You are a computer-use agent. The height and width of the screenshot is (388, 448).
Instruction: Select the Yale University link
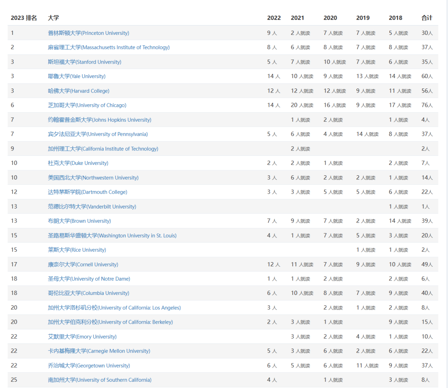[x=77, y=76]
